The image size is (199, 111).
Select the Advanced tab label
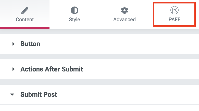point(124,20)
